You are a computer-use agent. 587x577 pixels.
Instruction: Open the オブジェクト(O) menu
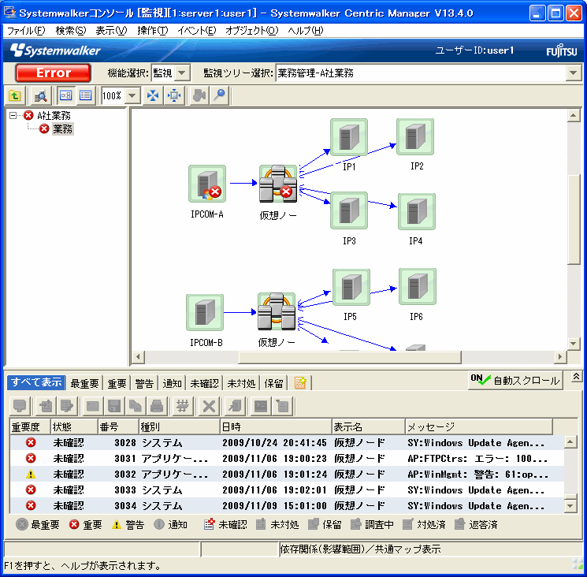click(x=251, y=31)
